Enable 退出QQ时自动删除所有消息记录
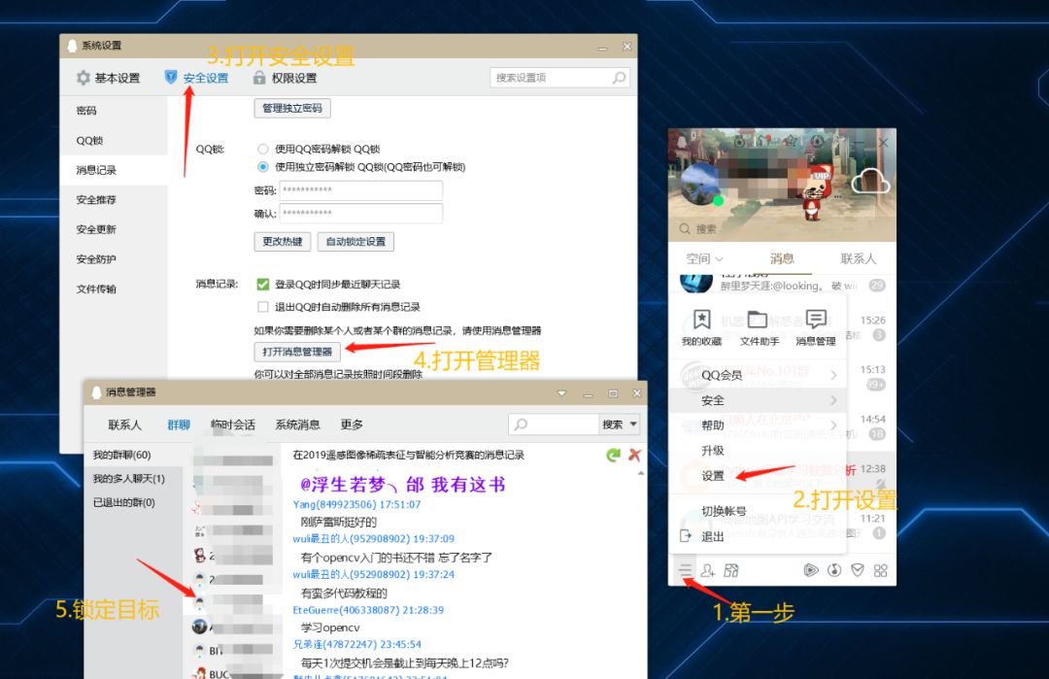This screenshot has height=679, width=1049. pos(261,306)
